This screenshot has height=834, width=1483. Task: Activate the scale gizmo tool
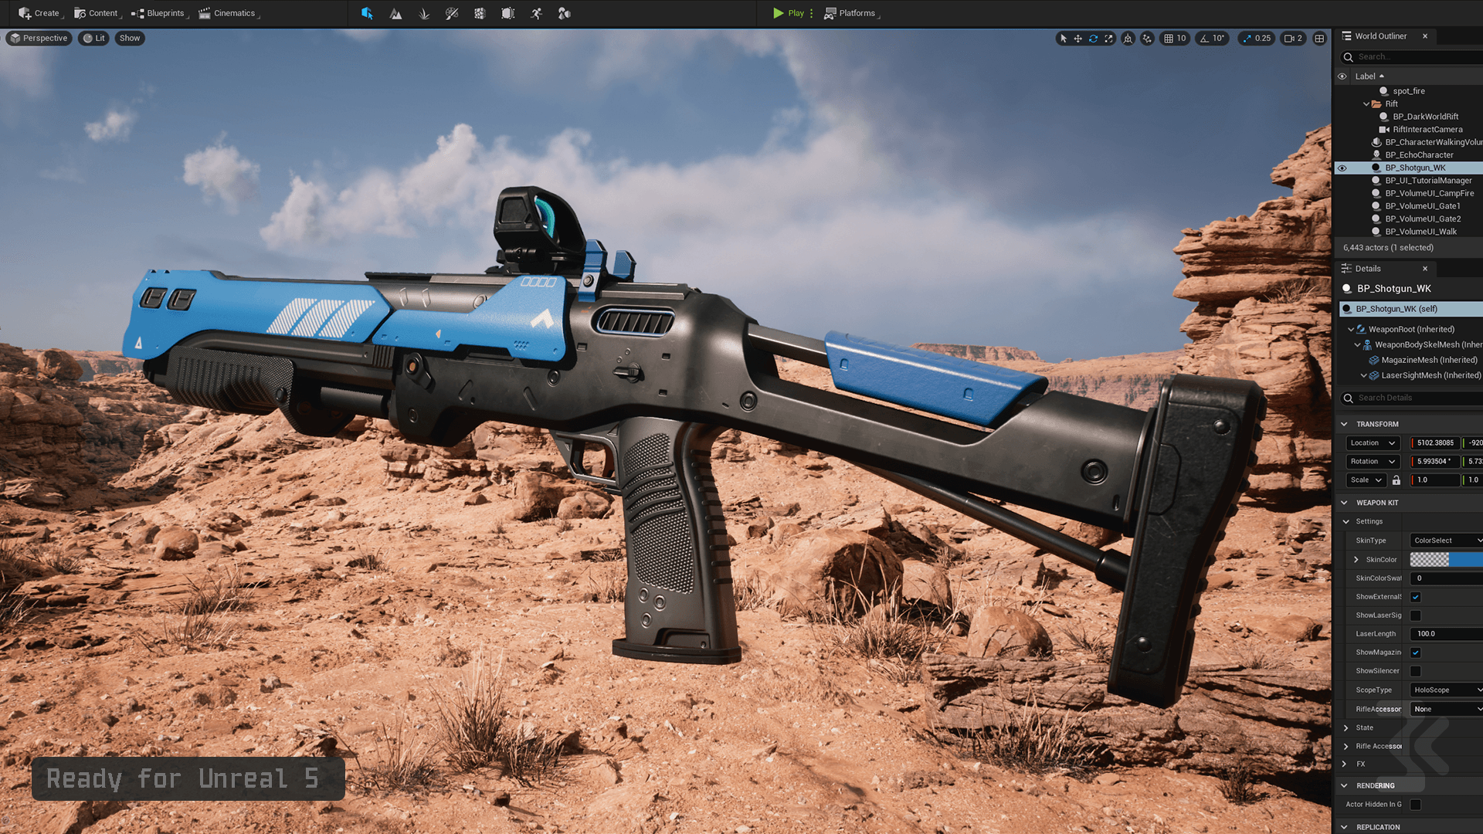pos(1108,38)
